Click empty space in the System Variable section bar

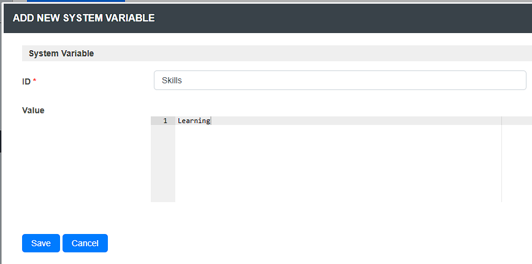306,53
